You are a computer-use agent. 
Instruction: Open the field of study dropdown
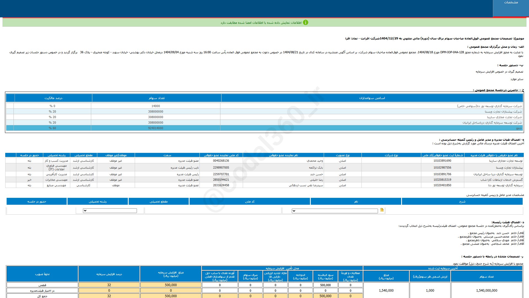coord(110,211)
